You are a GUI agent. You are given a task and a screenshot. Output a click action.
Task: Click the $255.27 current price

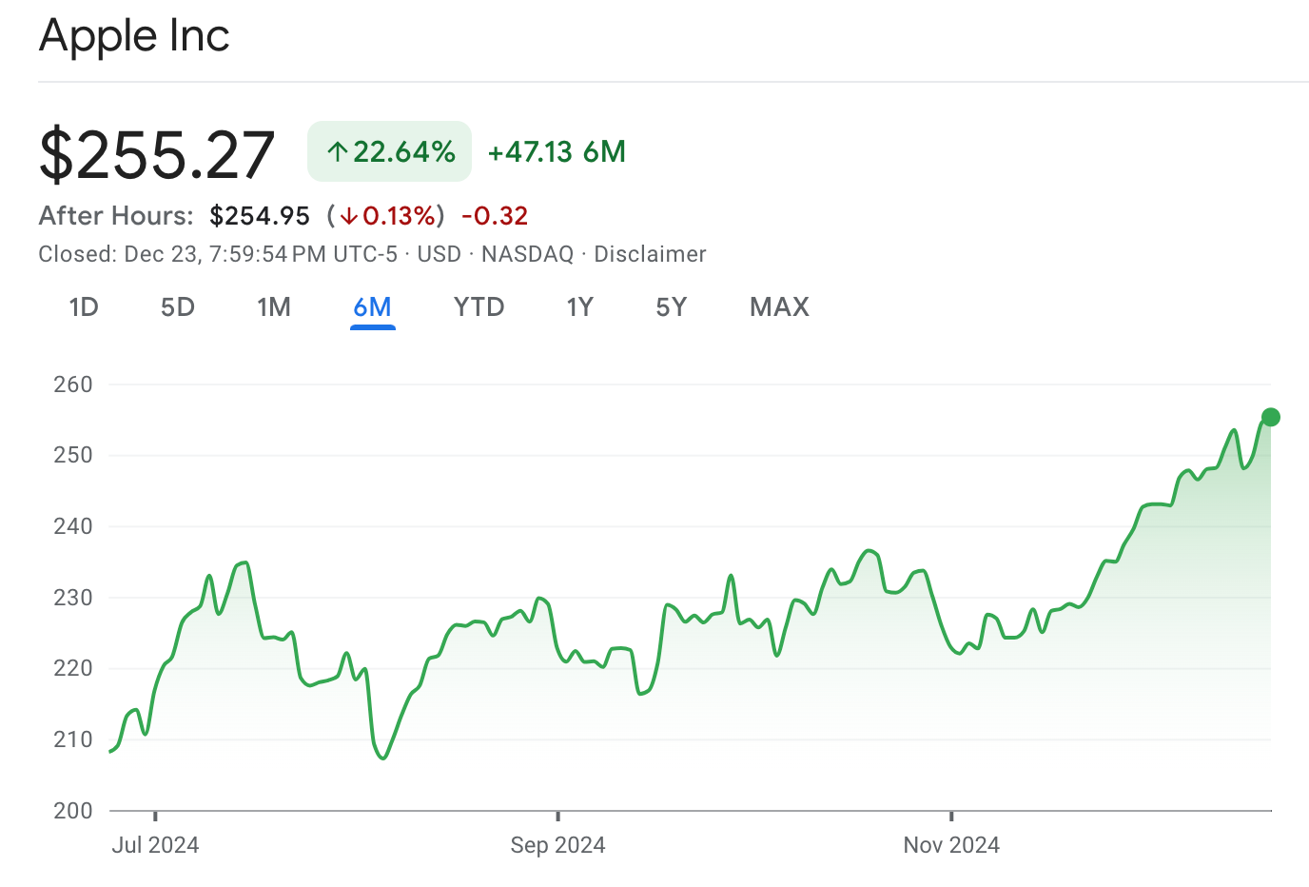coord(157,155)
